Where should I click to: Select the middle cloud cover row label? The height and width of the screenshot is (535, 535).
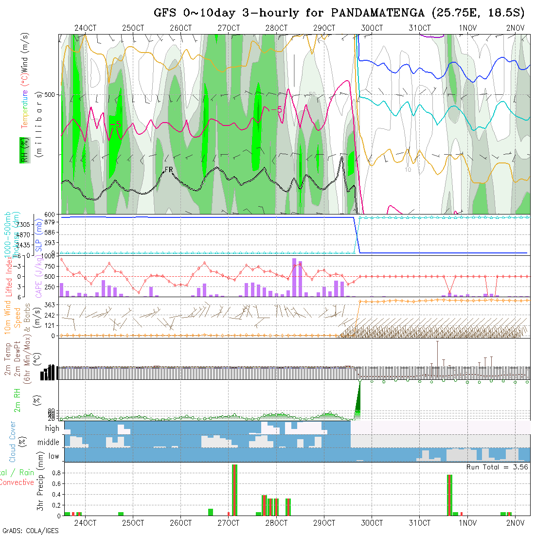pyautogui.click(x=48, y=443)
